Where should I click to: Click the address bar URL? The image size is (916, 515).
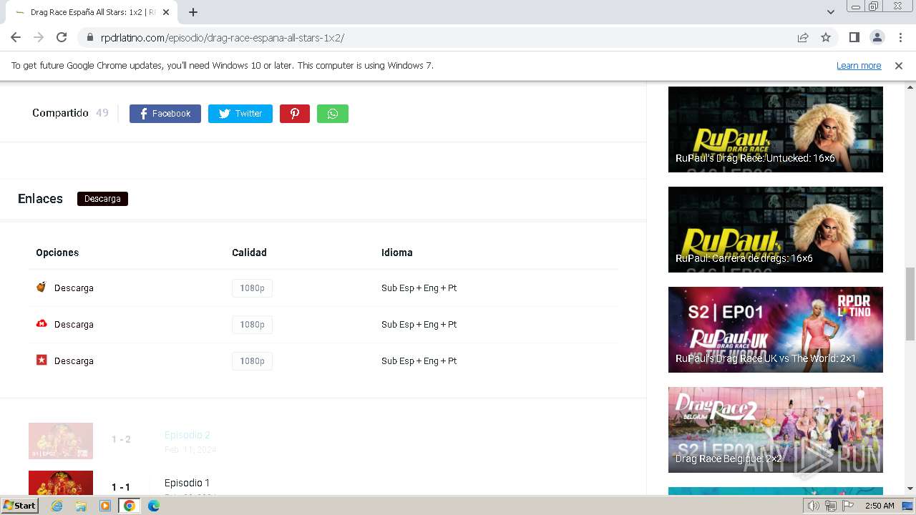tap(223, 38)
